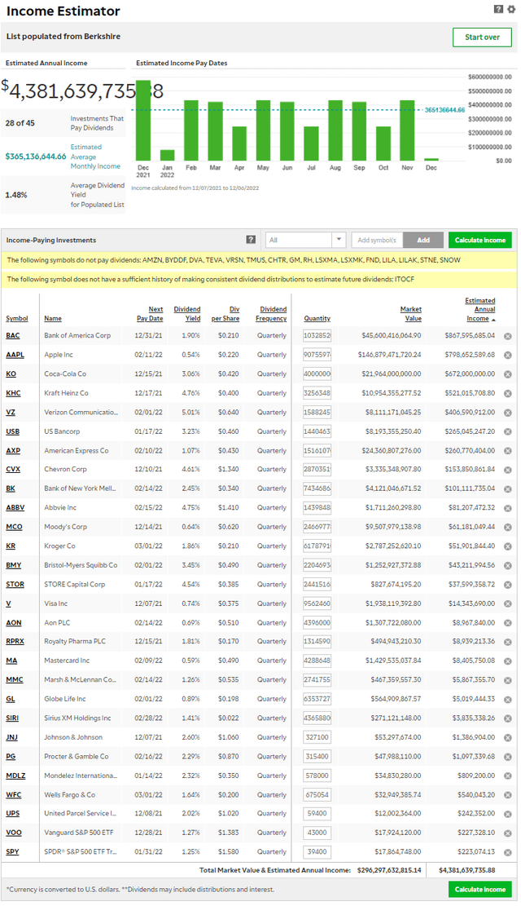Remove the BK row

tap(508, 488)
